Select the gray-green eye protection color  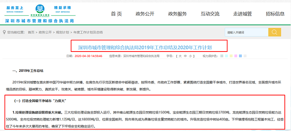pos(222,56)
